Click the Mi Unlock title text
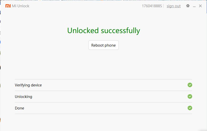This screenshot has height=131, width=207. 21,6
